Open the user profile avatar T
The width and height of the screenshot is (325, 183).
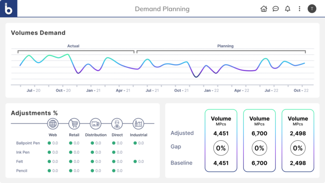(312, 8)
